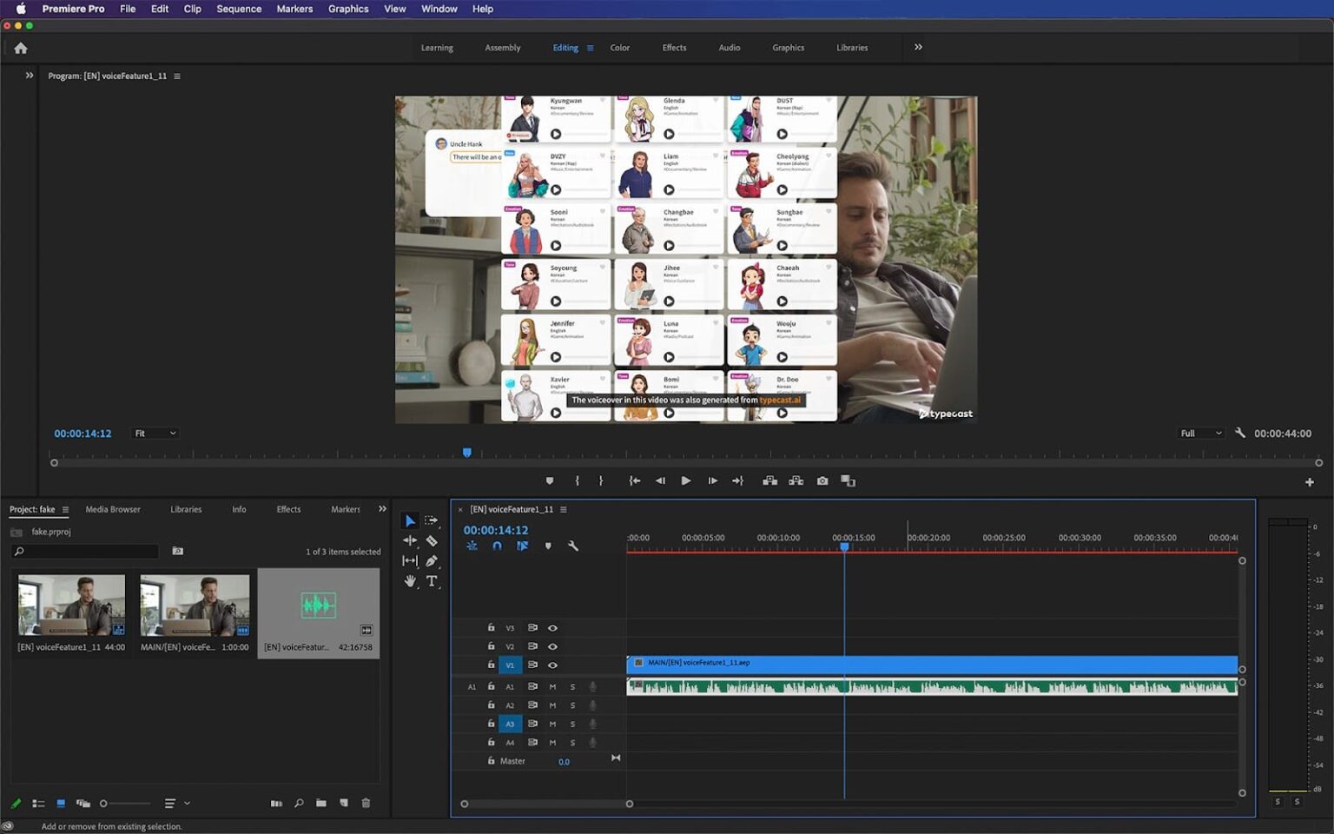Switch to the Effects workspace
This screenshot has width=1334, height=834.
point(673,48)
